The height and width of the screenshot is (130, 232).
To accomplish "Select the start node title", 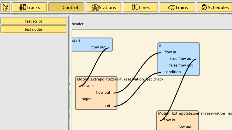I will pyautogui.click(x=76, y=40).
